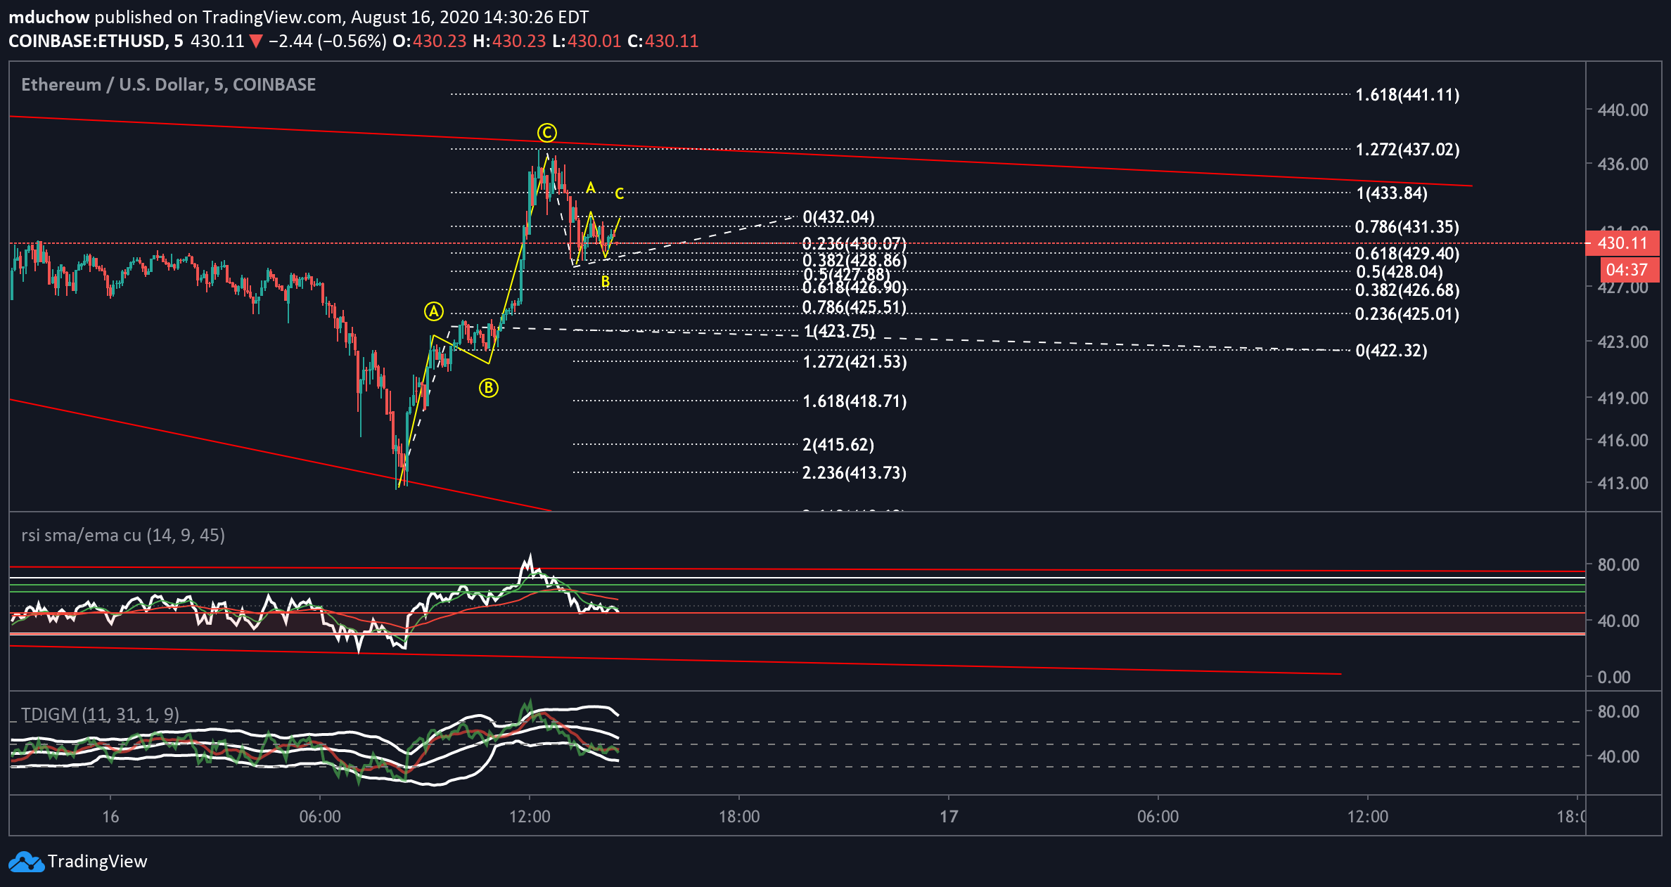Select Fibonacci label 1.272(437.02)
Viewport: 1671px width, 887px height.
1407,150
